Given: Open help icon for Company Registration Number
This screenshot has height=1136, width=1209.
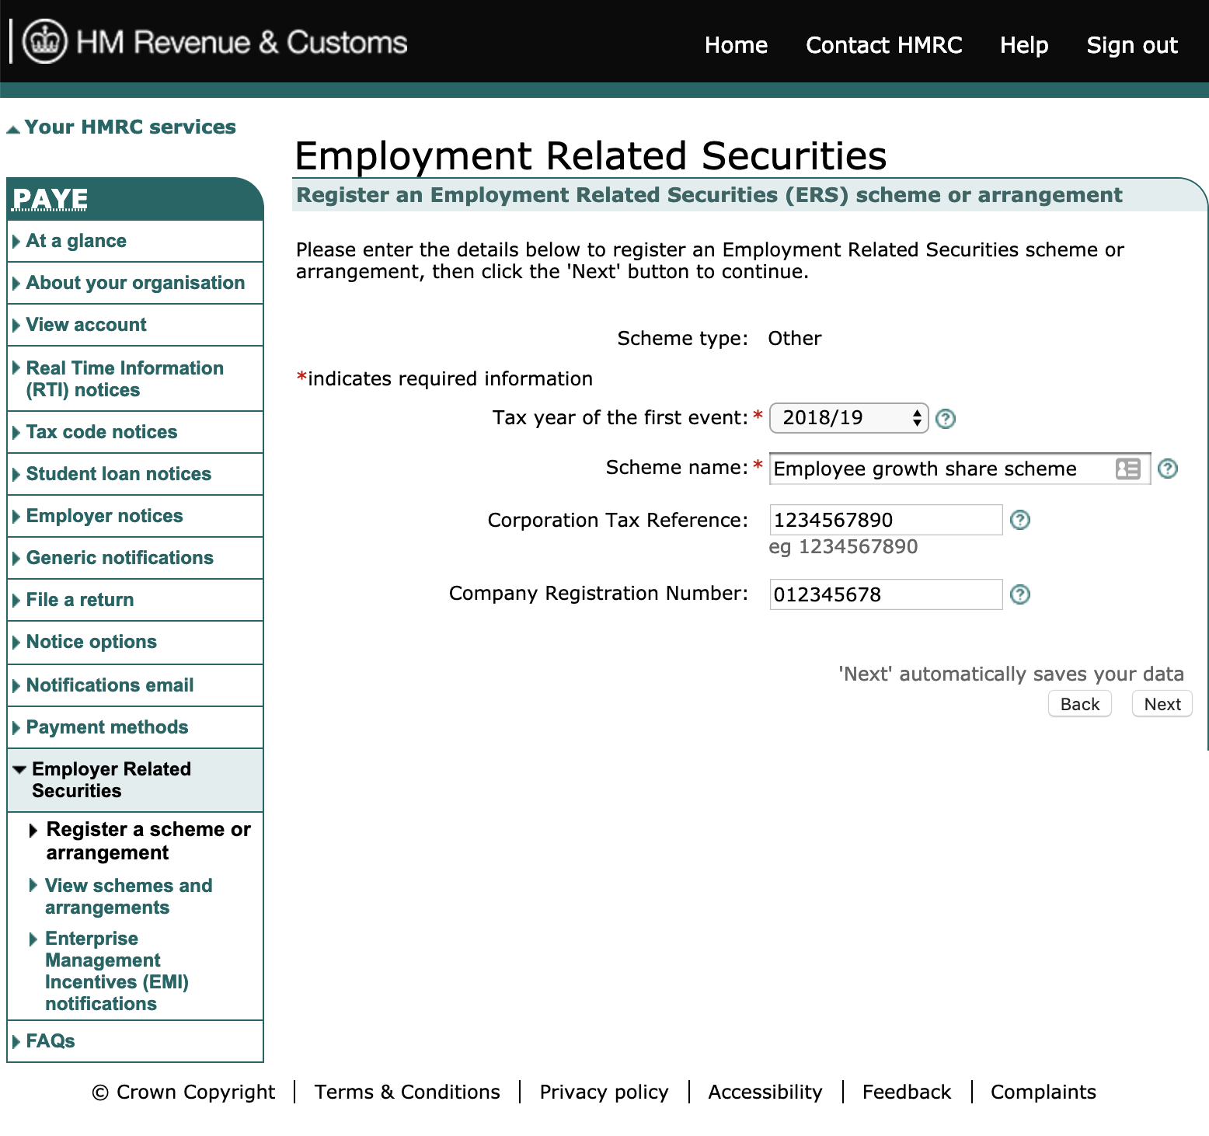Looking at the screenshot, I should coord(1019,594).
